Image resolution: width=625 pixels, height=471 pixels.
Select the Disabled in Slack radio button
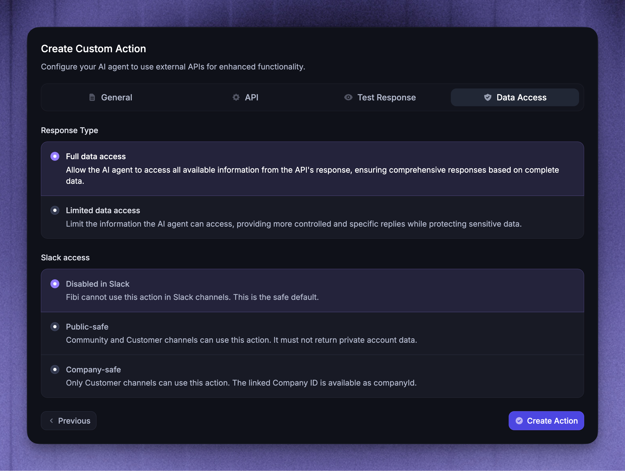(55, 284)
